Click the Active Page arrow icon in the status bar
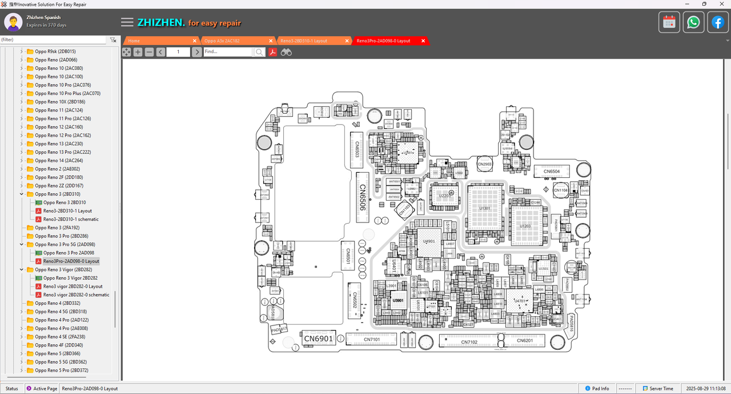Screen dimensions: 731x394 point(29,389)
